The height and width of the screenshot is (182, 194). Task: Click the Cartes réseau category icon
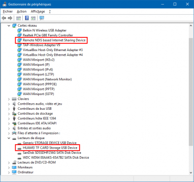click(14, 26)
